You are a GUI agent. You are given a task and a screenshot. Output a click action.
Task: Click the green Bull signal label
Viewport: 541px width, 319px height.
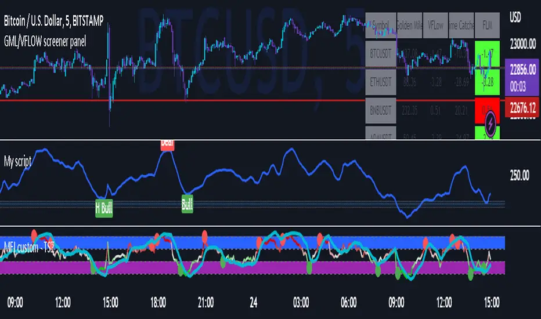tap(187, 204)
